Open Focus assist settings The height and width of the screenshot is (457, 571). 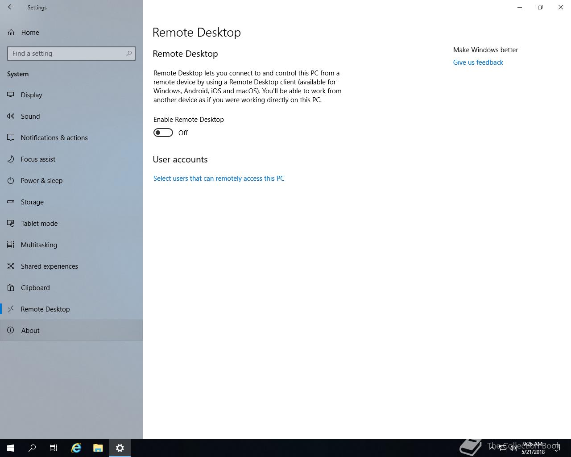coord(71,159)
